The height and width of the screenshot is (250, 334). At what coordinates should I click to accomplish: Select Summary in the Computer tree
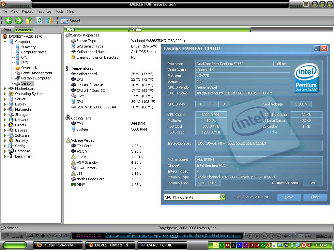point(28,47)
